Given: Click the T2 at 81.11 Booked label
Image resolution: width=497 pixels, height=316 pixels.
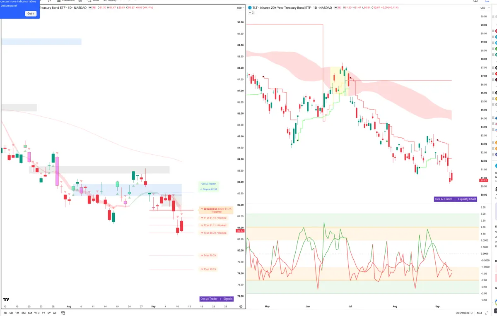Looking at the screenshot, I should click(x=214, y=225).
